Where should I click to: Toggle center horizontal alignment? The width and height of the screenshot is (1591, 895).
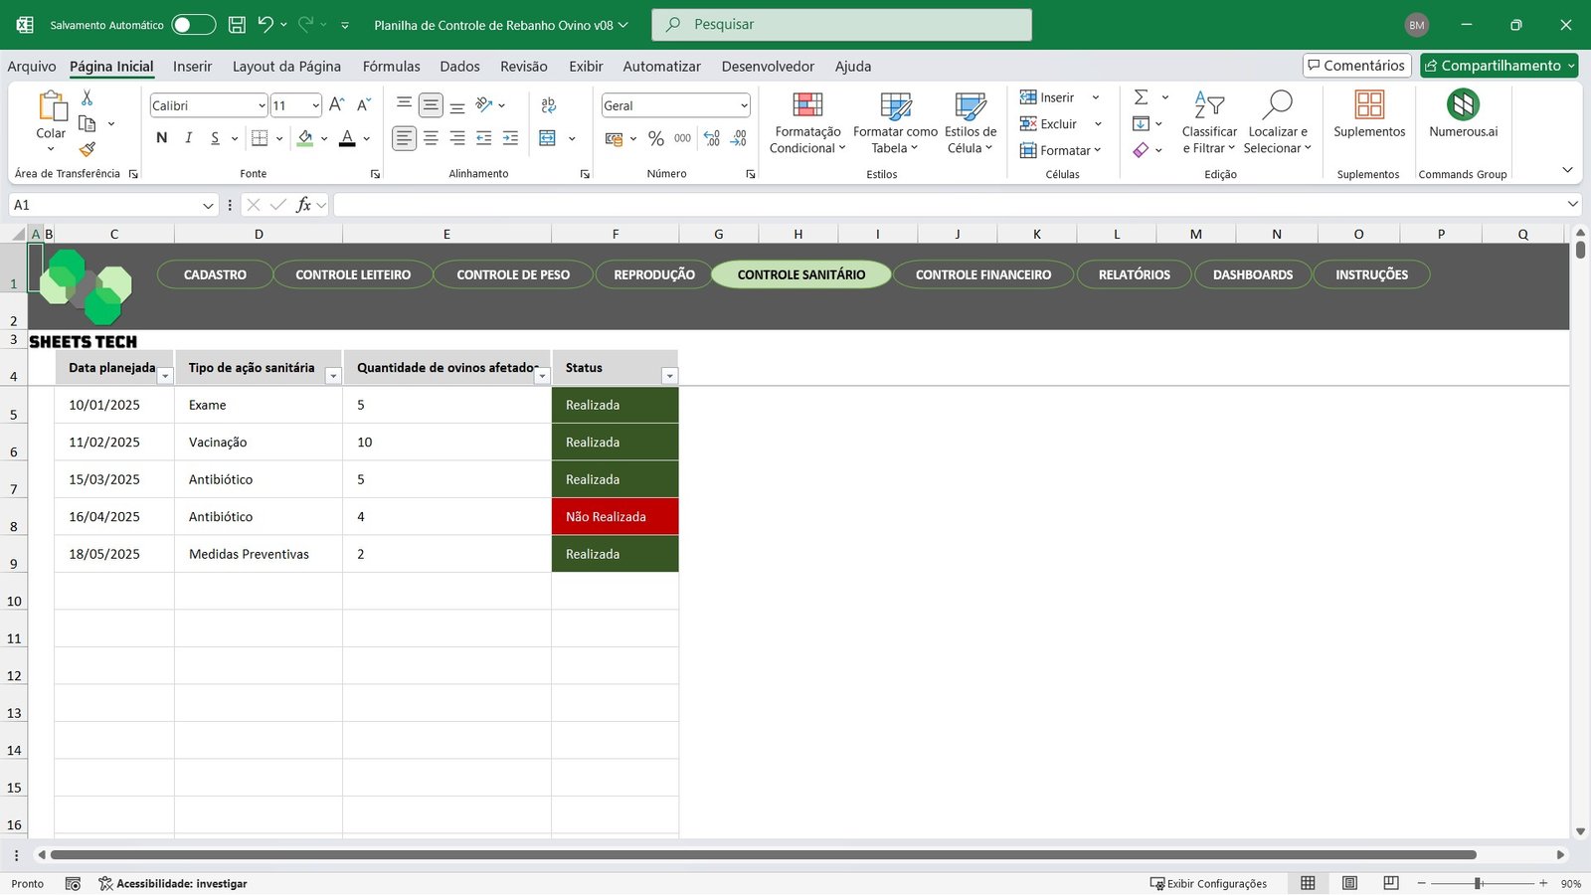[431, 138]
